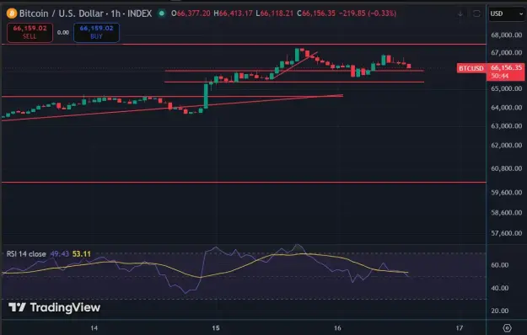Click the fullscreen frame icon beside USD

coord(476,13)
